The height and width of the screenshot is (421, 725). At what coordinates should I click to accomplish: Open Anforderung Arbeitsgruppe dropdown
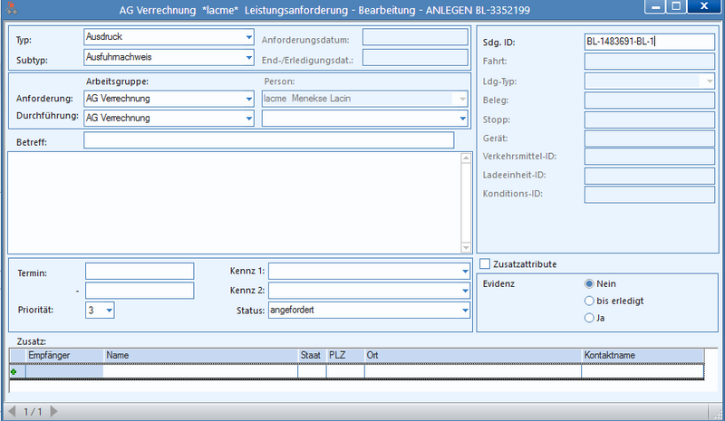tap(248, 99)
